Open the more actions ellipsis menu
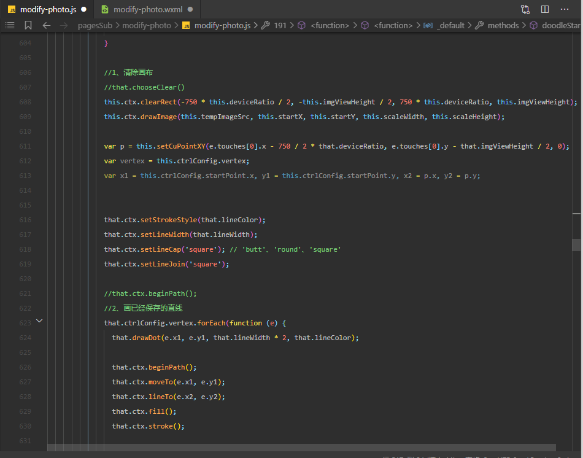The width and height of the screenshot is (583, 458). 565,9
